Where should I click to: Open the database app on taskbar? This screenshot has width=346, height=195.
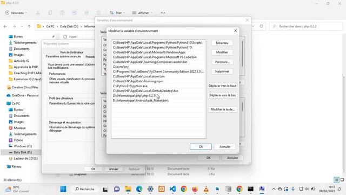click(228, 189)
